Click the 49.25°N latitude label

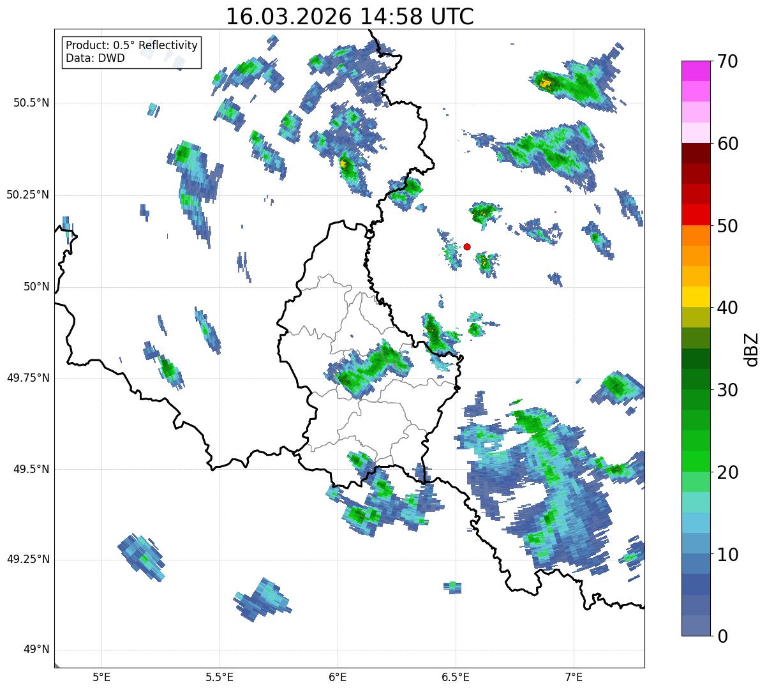28,560
